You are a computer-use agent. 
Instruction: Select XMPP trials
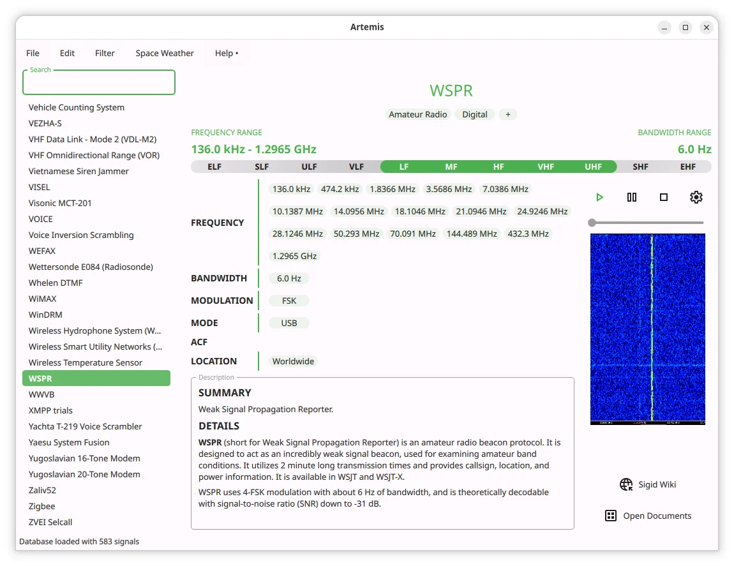pos(96,410)
